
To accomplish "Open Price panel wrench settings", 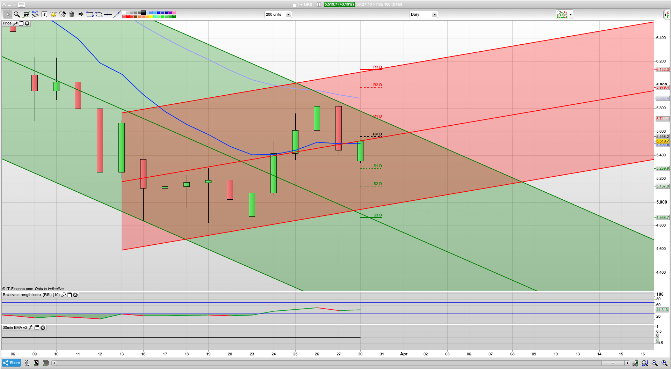I will pos(15,23).
